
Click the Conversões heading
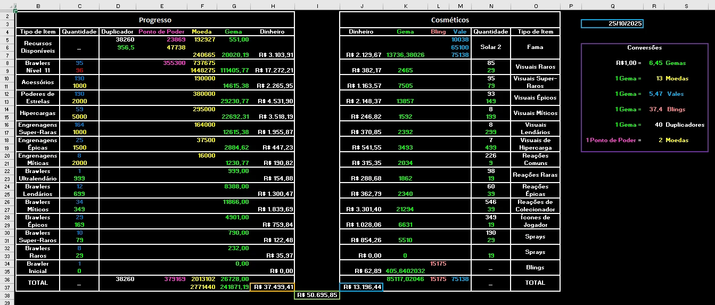(644, 47)
